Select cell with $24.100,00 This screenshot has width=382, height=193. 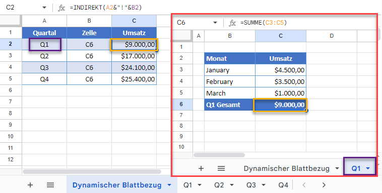click(134, 67)
